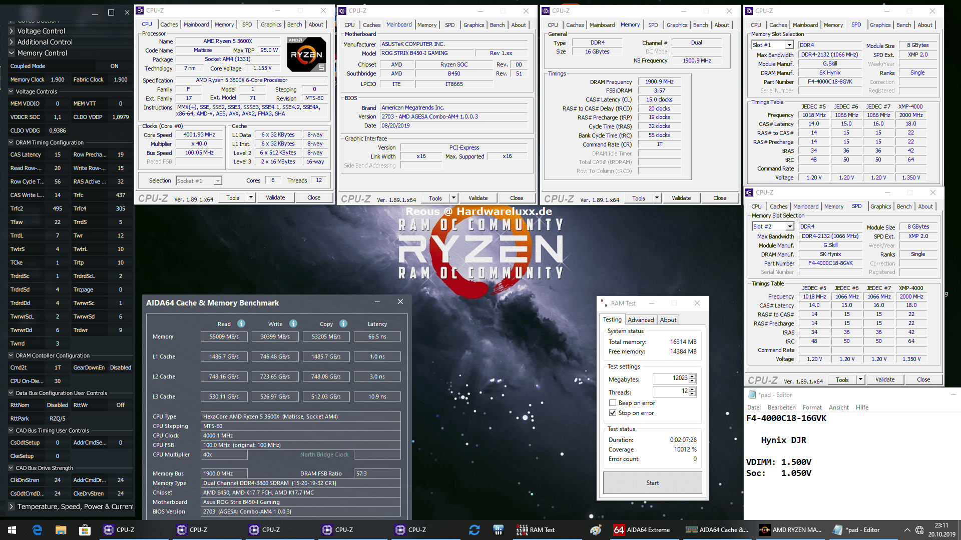961x540 pixels.
Task: Collapse the Voltage Controls group
Action: click(11, 91)
